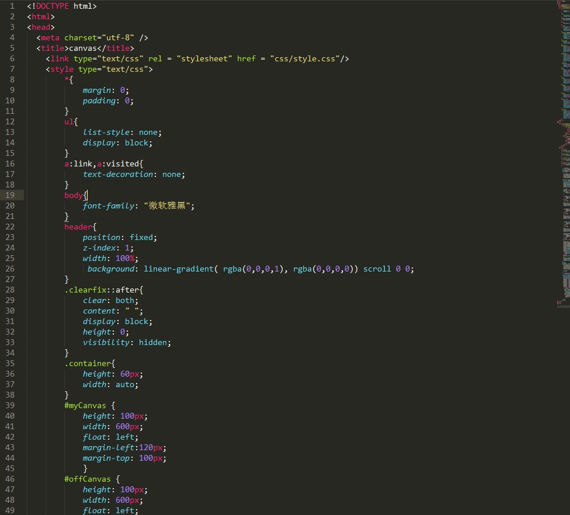Click the 'margin-top' property
The height and width of the screenshot is (515, 570).
(x=106, y=458)
